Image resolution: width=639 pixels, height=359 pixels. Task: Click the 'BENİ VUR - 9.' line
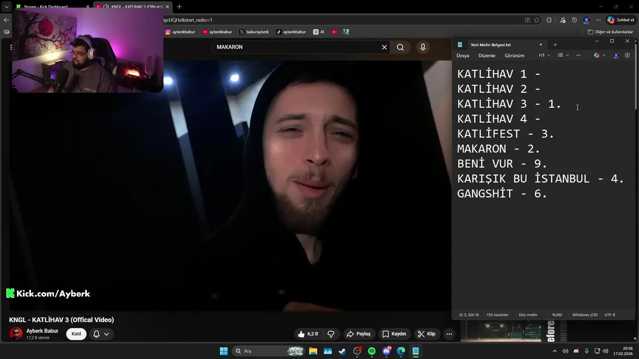click(x=502, y=164)
